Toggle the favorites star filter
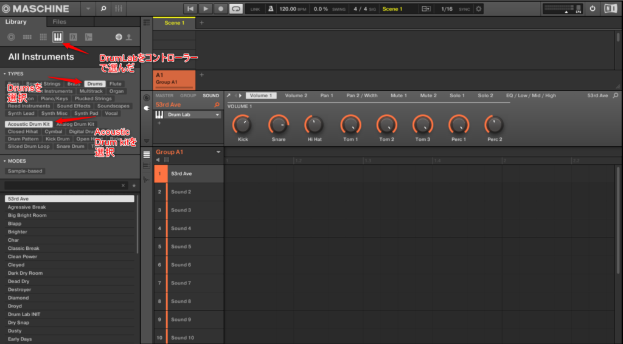The width and height of the screenshot is (623, 344). 134,185
